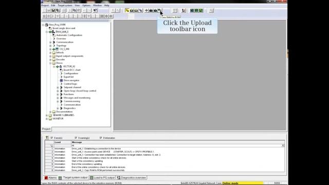Click the Open project toolbar icon
This screenshot has height=185, width=329.
(49, 10)
